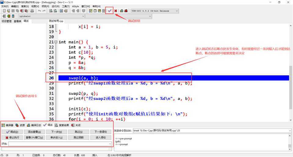293x157 pixels.
Task: Open the 运行[R] menu
Action: 56,6
